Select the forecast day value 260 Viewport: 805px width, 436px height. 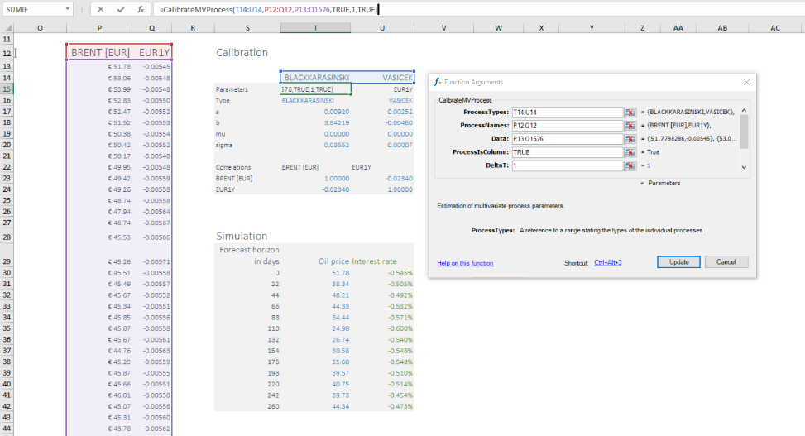[247, 406]
